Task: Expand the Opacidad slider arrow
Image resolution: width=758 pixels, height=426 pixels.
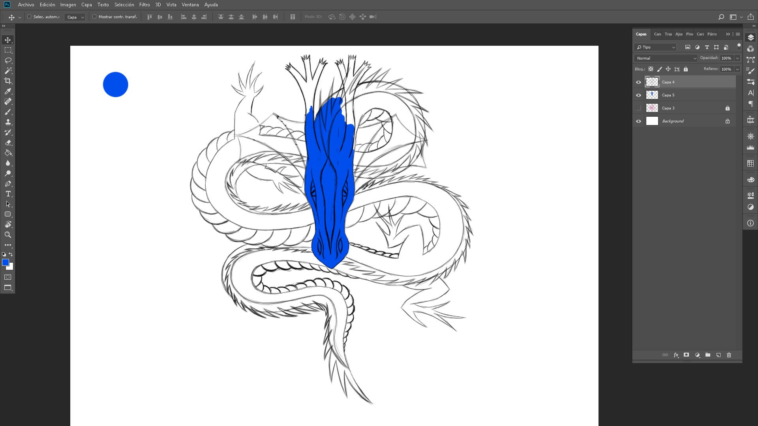Action: pos(737,58)
